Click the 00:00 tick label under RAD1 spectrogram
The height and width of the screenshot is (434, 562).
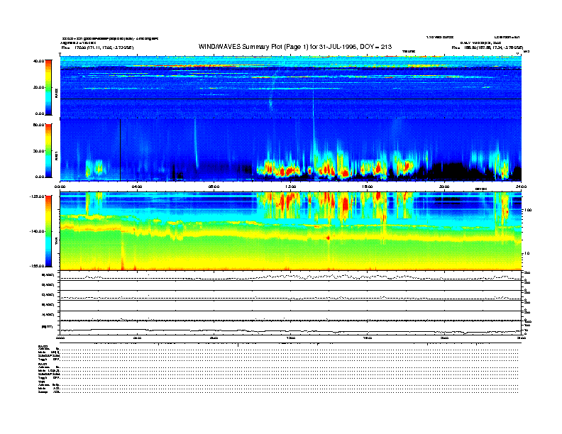(60, 187)
